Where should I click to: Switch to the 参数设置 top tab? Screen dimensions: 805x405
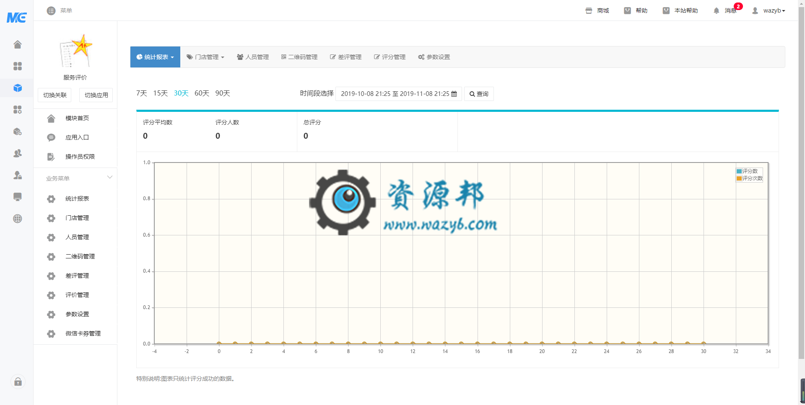coord(434,57)
